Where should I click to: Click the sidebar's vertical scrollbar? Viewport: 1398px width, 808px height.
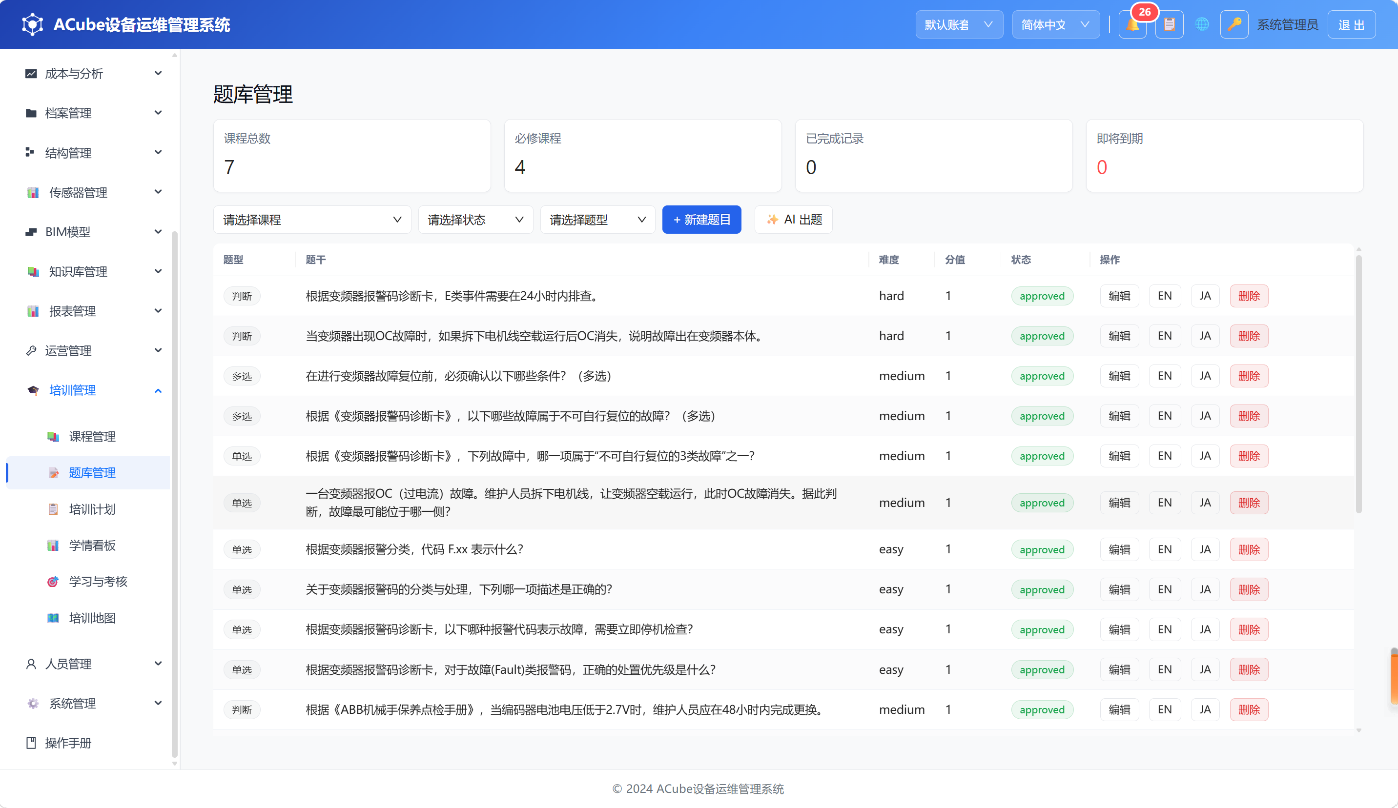pyautogui.click(x=175, y=494)
